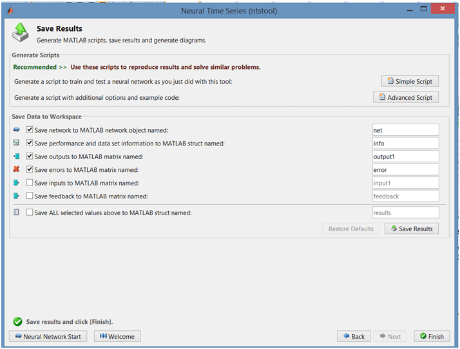Enable Save feedback to MATLAB matrix checkbox
This screenshot has width=460, height=349.
point(30,196)
